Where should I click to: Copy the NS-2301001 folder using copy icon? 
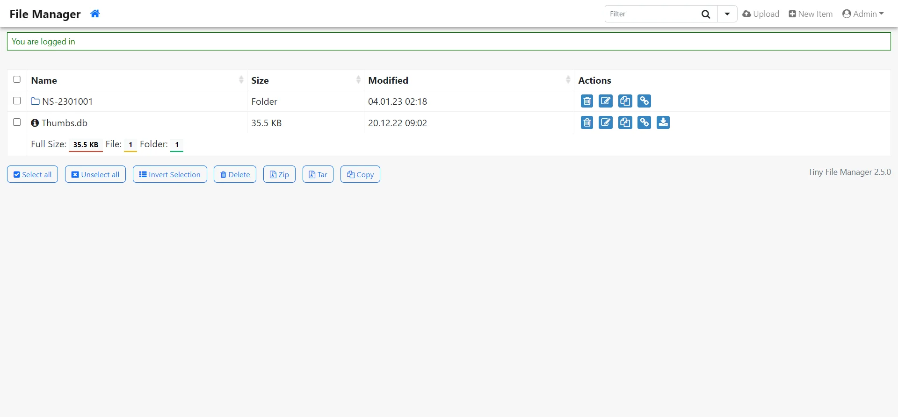point(625,101)
